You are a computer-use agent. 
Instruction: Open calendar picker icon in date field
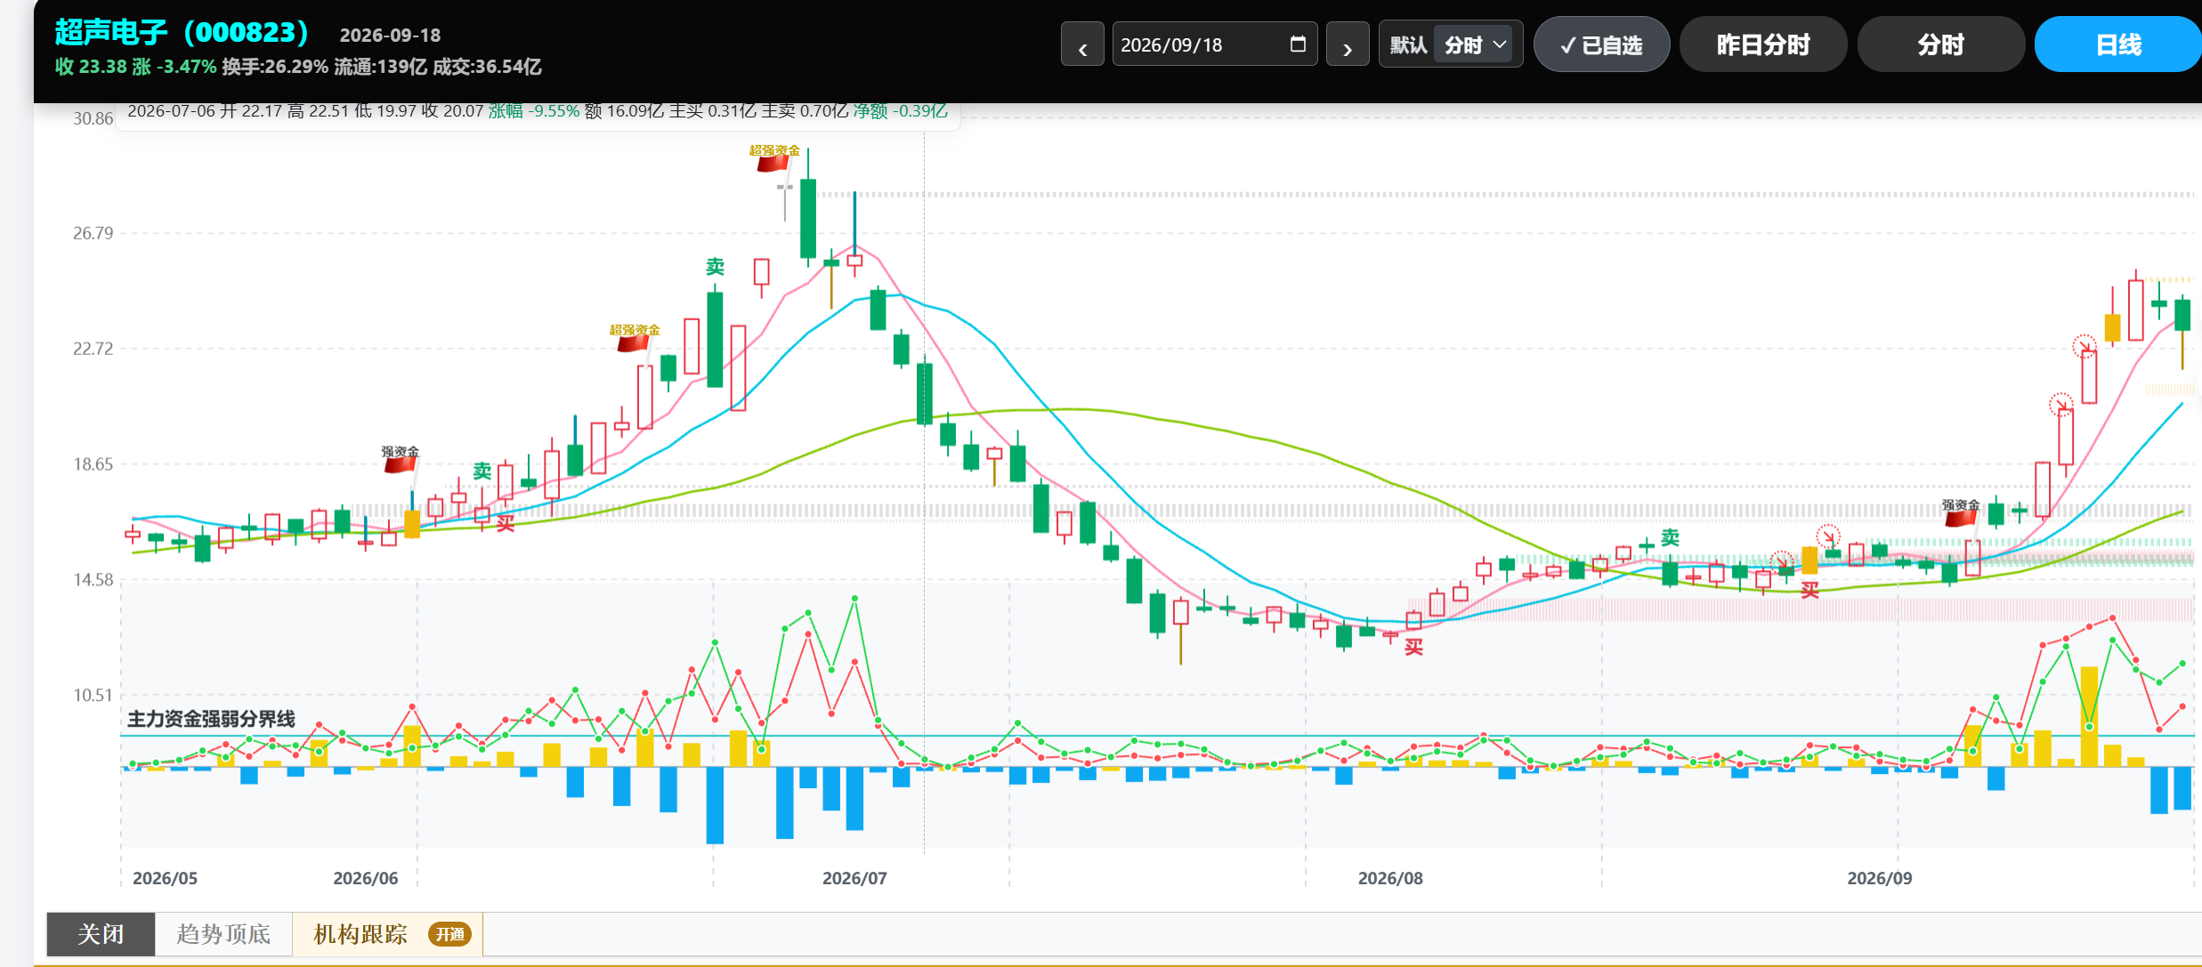coord(1298,44)
